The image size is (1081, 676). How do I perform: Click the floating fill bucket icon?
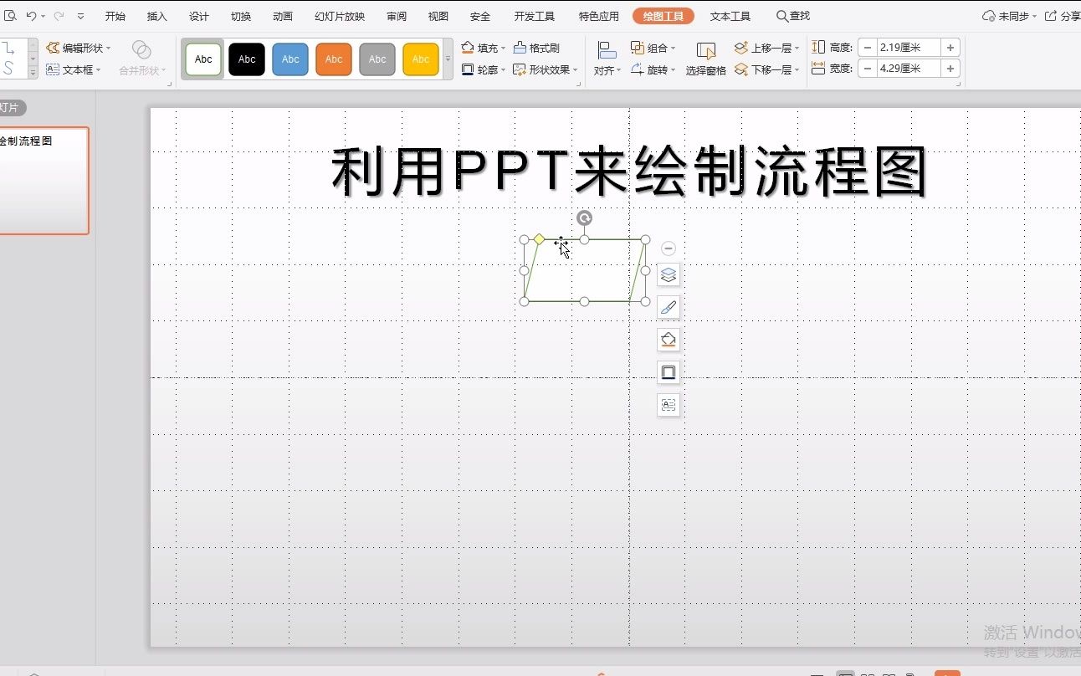668,340
